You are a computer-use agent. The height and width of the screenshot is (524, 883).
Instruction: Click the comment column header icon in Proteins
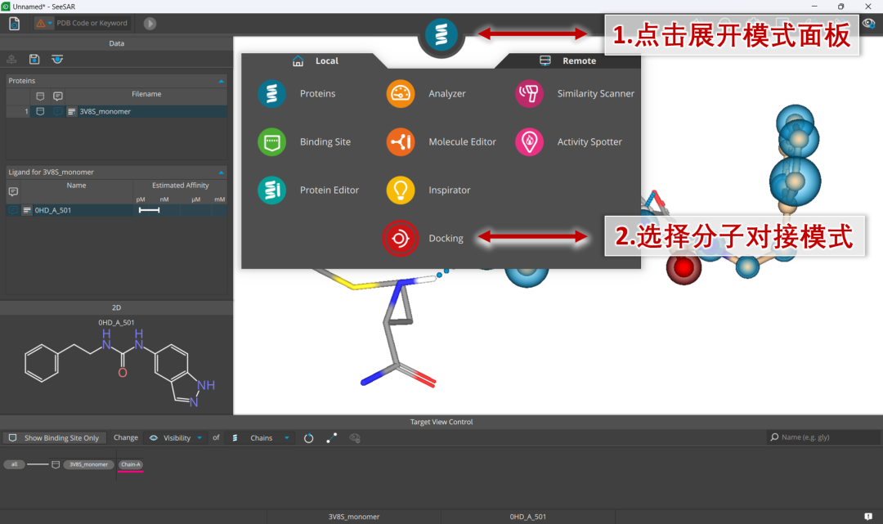click(57, 96)
